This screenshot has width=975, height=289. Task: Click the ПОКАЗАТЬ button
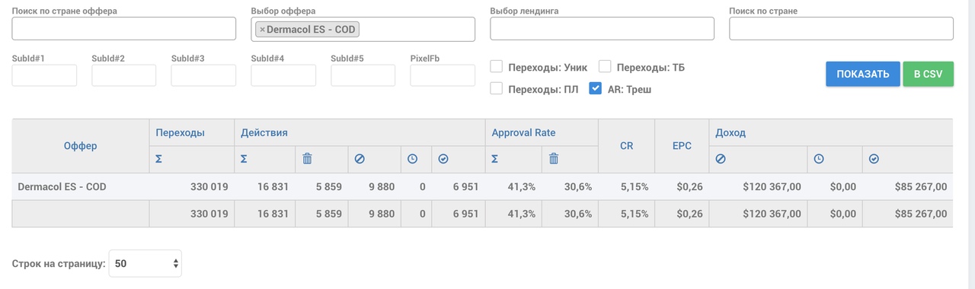(x=863, y=74)
